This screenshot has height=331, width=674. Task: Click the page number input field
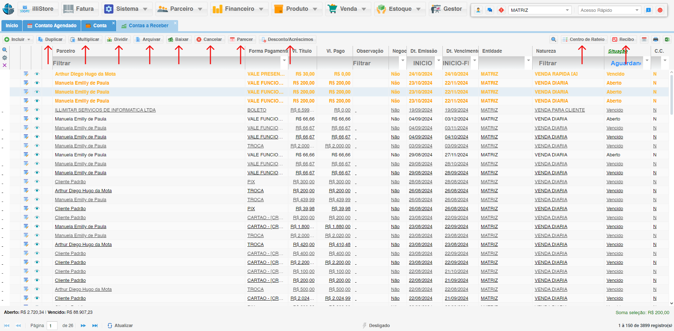tap(52, 326)
